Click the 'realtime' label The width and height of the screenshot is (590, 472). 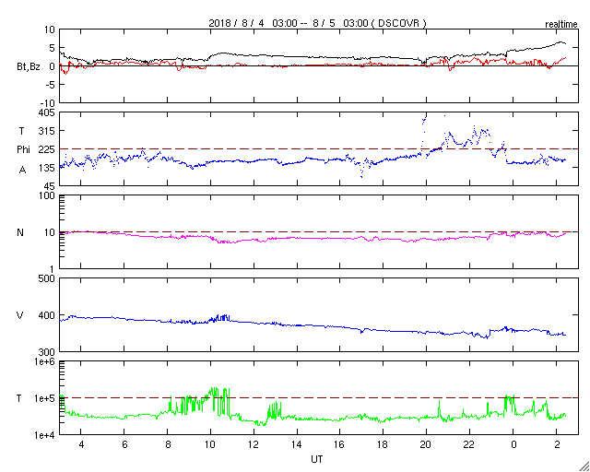[x=560, y=25]
